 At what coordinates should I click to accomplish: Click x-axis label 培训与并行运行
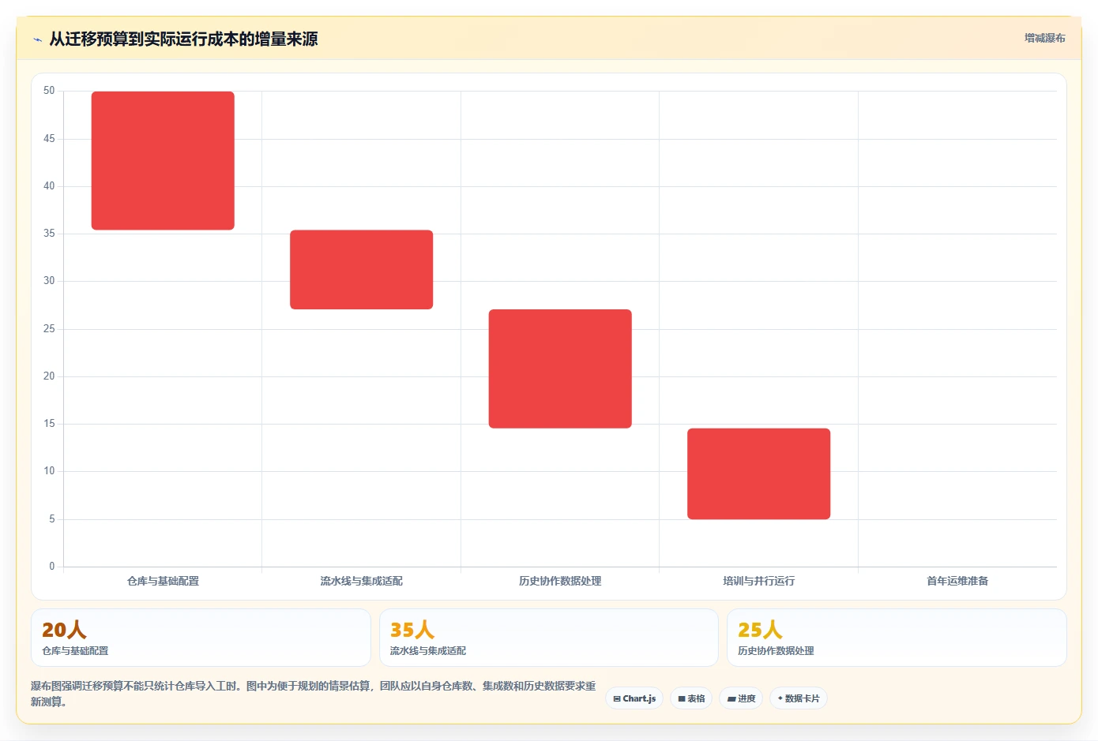[x=758, y=581]
